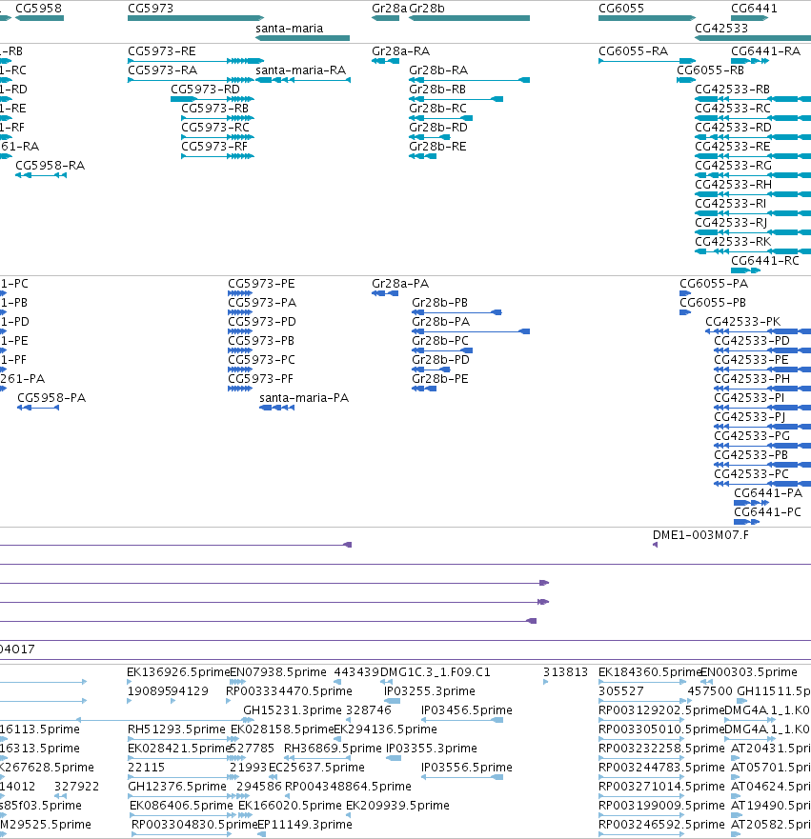Select the RP003129202.5prime EST label
This screenshot has height=839, width=811.
click(x=661, y=710)
